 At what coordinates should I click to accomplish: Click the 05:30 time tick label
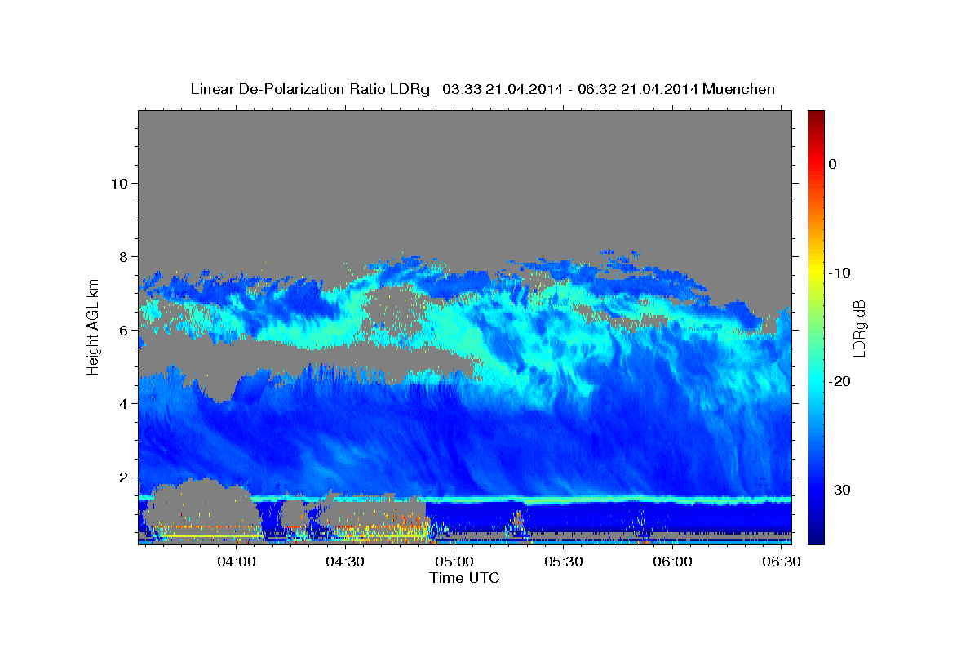pos(564,562)
